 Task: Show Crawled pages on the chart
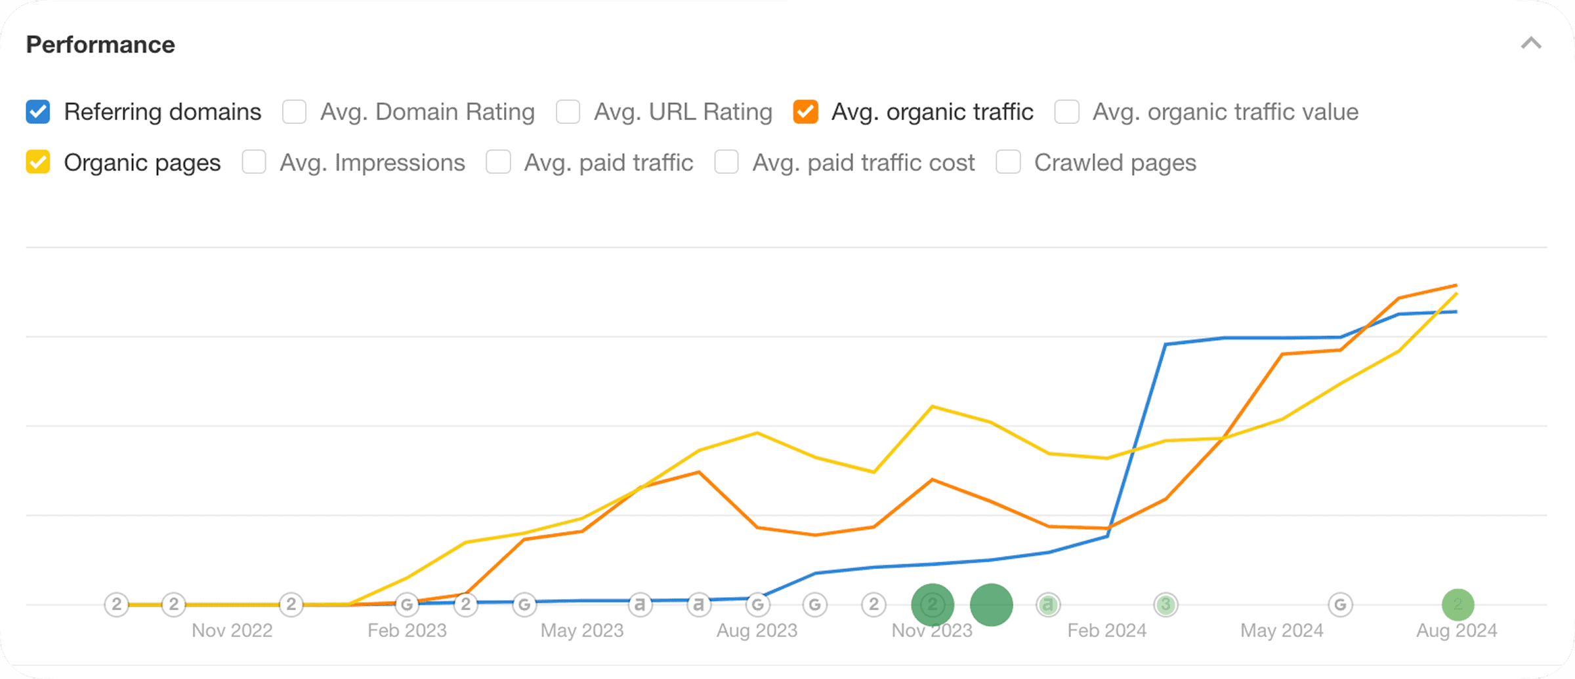click(x=1008, y=162)
